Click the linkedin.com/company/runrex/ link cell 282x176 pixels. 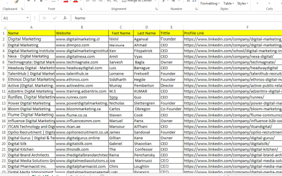pyautogui.click(x=233, y=97)
